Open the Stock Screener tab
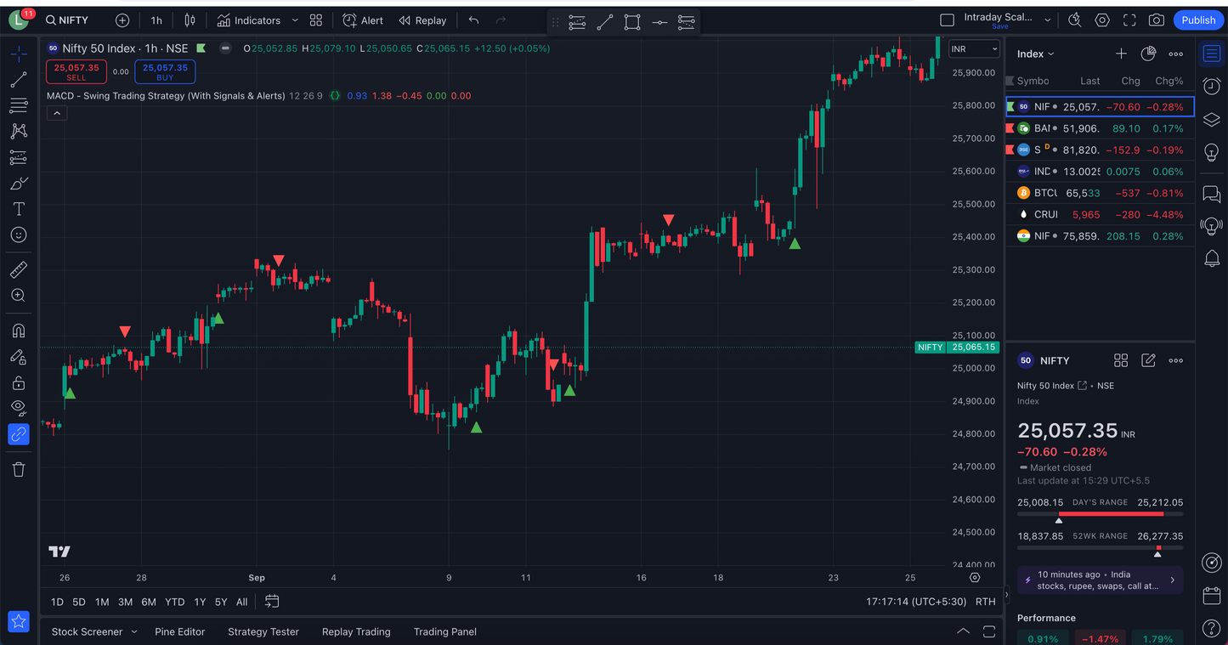 click(87, 631)
